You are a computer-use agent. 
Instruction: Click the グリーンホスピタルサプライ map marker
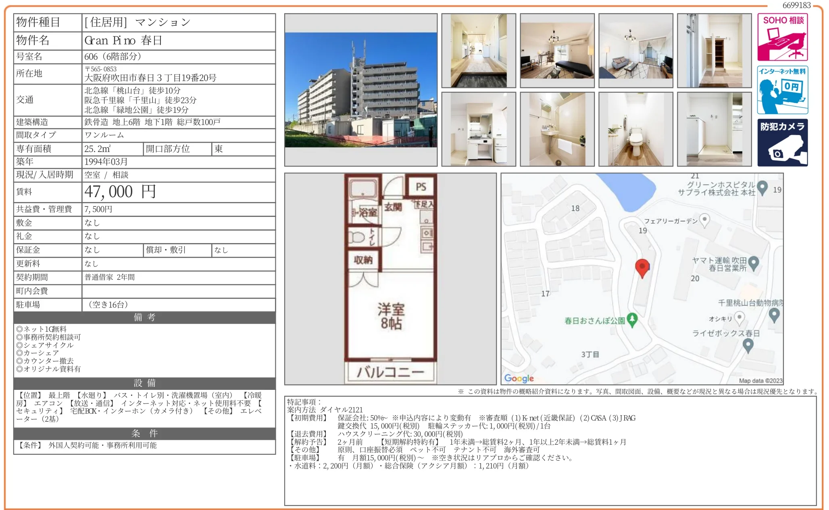762,187
